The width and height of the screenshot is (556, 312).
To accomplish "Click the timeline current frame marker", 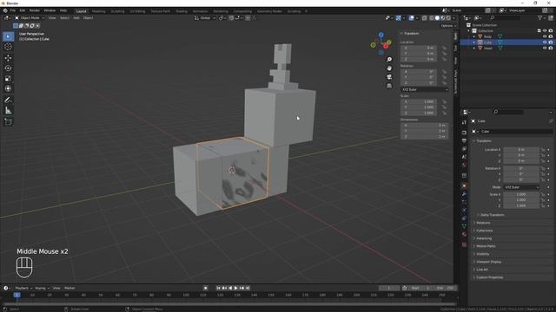I will (17, 295).
